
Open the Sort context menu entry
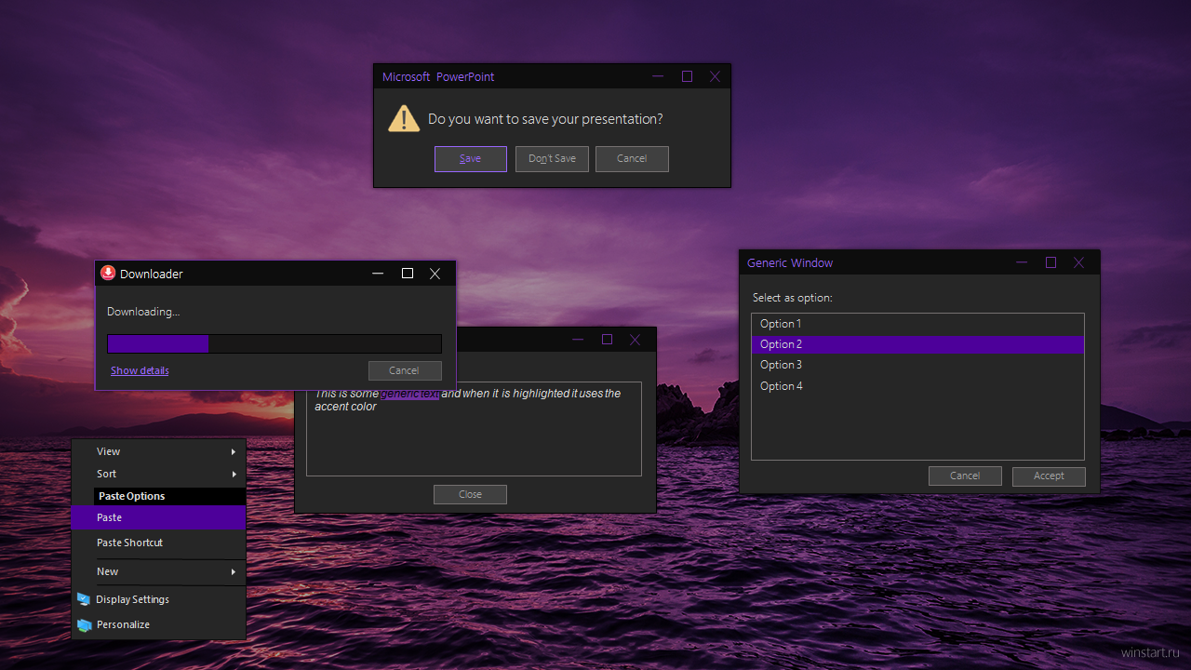[158, 474]
